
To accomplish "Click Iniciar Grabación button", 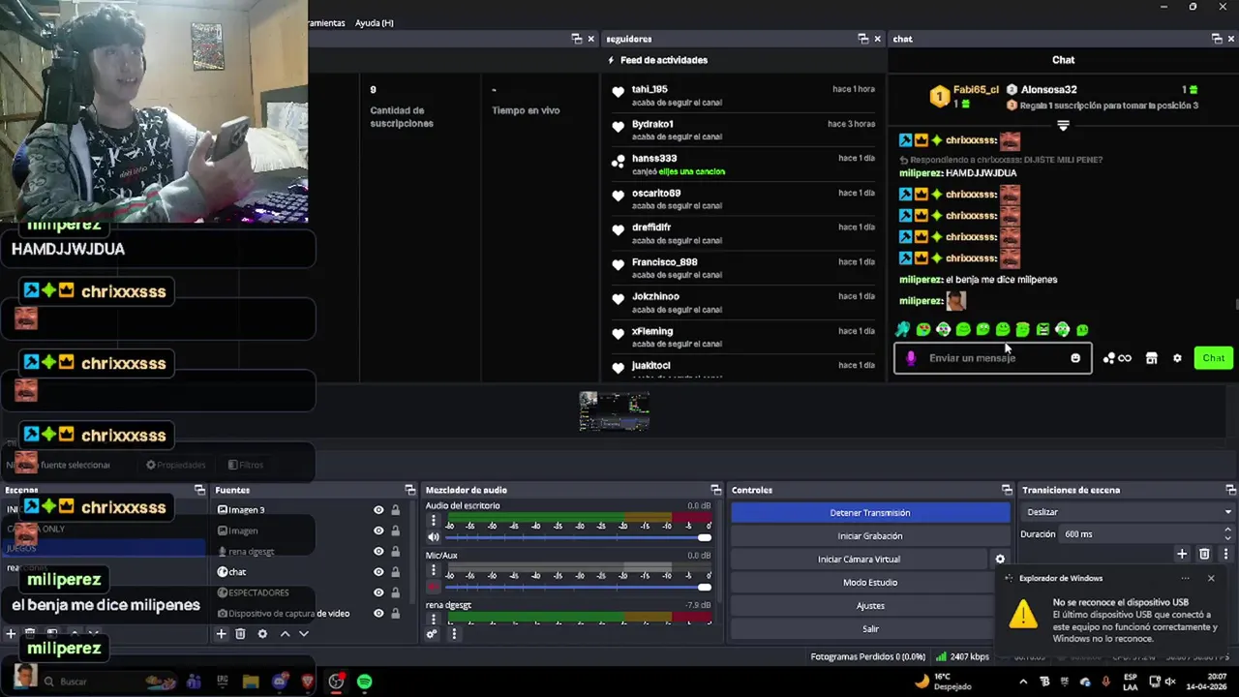I will (870, 536).
